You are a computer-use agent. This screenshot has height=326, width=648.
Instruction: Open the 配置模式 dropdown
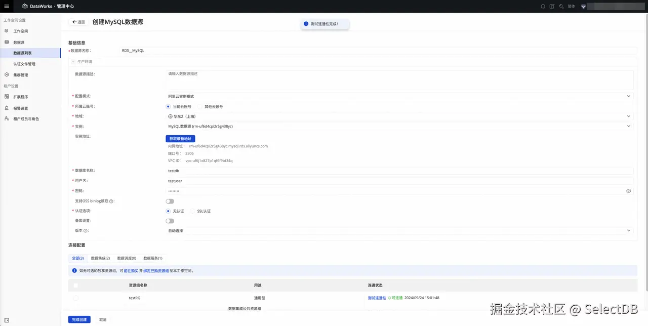tap(399, 96)
